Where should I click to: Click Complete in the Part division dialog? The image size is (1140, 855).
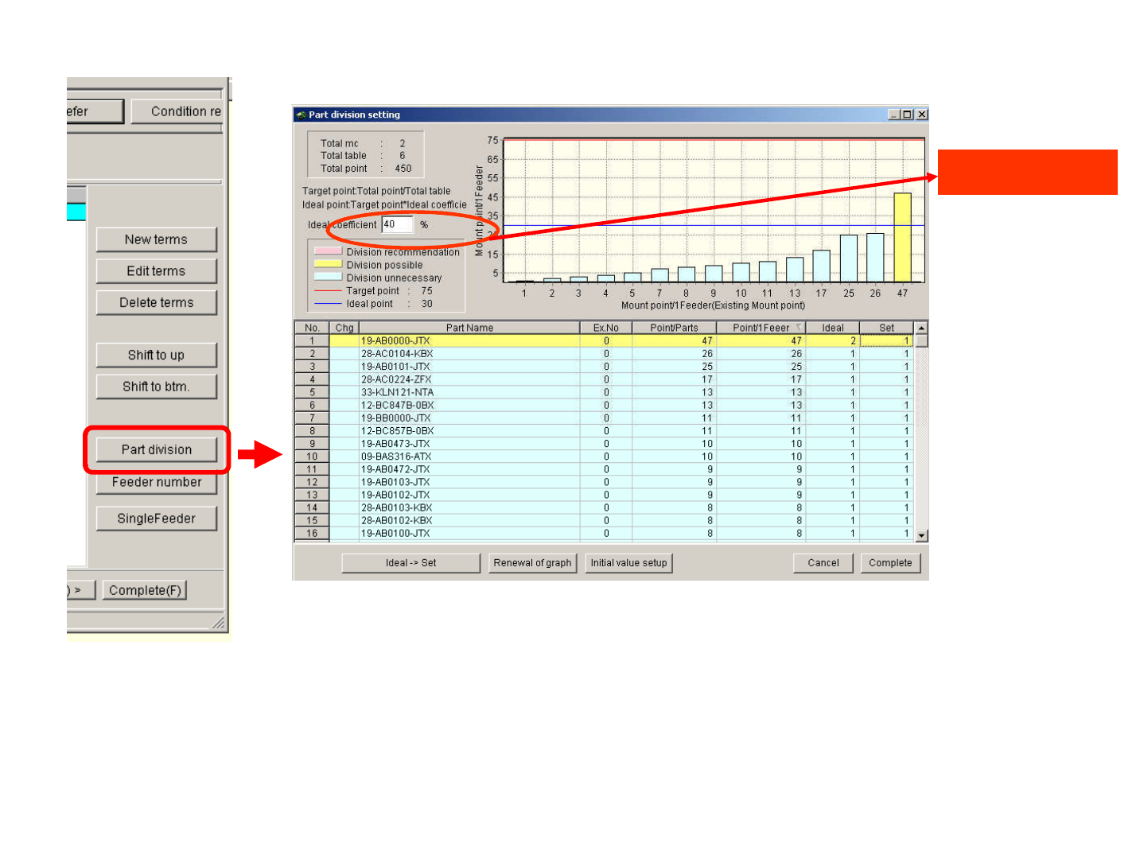[890, 563]
